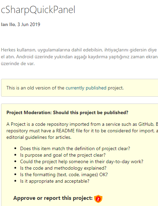Open author Ian Ilo's profile name
158x206 pixels.
[x=8, y=24]
